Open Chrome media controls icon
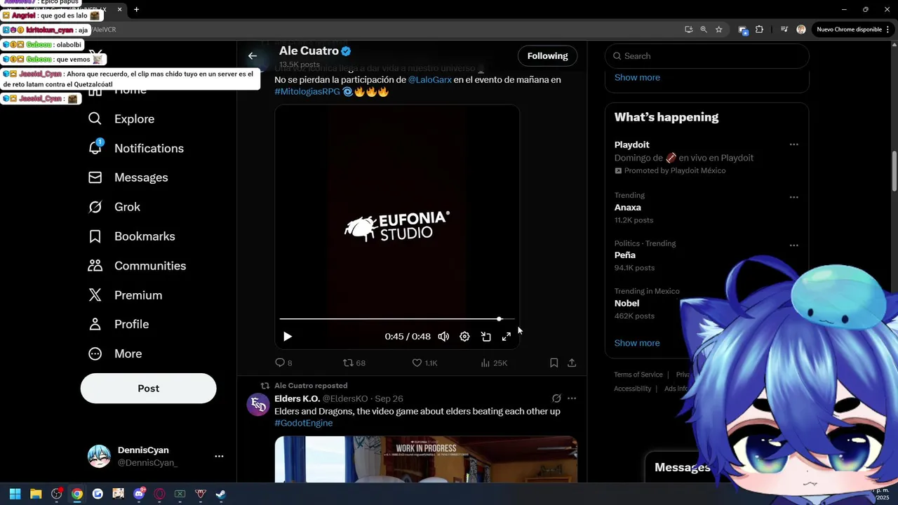The height and width of the screenshot is (505, 898). tap(784, 29)
